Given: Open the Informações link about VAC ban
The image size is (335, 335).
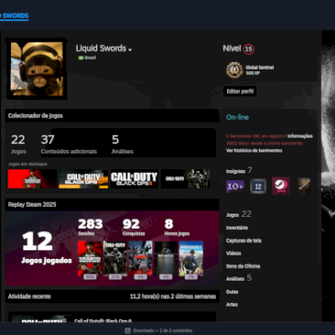Looking at the screenshot, I should coord(300,136).
